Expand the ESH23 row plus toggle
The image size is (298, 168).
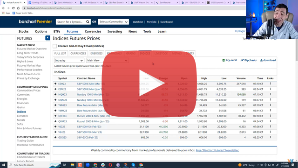(x=55, y=84)
